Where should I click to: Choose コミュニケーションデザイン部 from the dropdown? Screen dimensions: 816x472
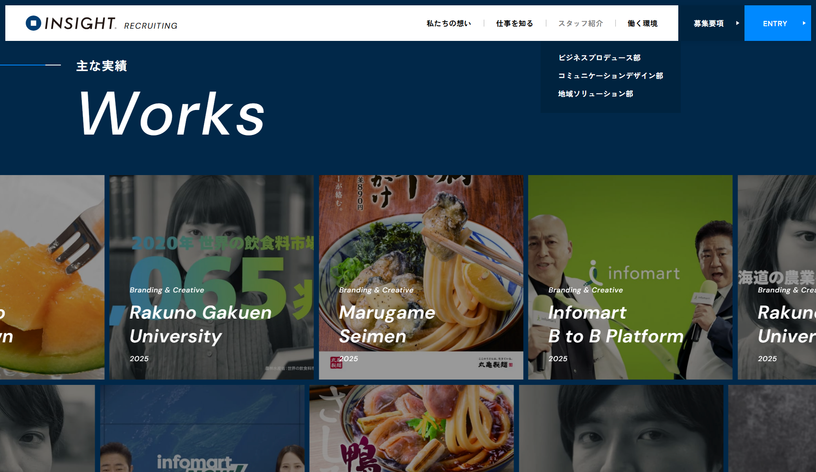[611, 76]
